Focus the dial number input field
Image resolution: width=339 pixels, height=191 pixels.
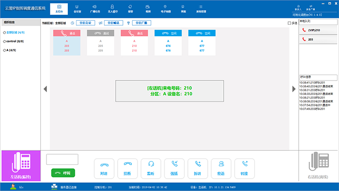[62, 159]
